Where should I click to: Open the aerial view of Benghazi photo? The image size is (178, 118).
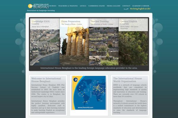[45, 47]
